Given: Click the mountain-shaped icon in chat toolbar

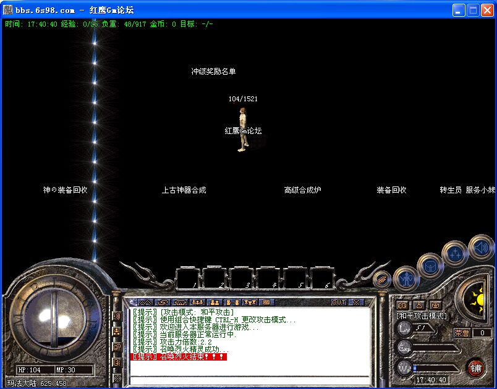Looking at the screenshot, I should pyautogui.click(x=145, y=303).
